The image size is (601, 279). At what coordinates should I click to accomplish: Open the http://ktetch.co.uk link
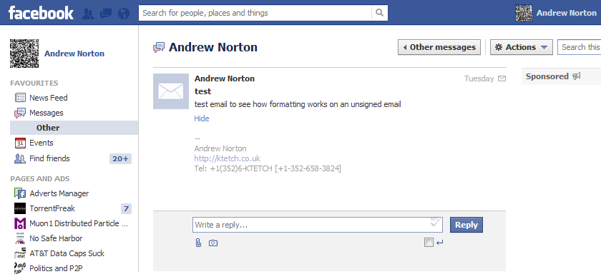point(228,158)
